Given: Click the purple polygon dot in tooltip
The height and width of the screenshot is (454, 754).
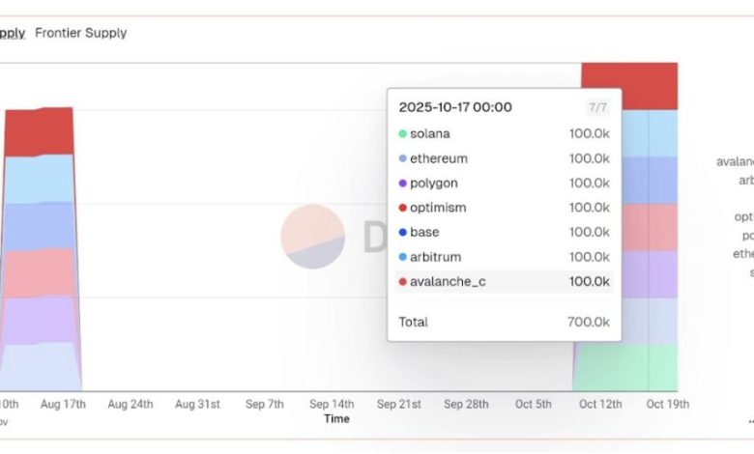Looking at the screenshot, I should (x=402, y=184).
